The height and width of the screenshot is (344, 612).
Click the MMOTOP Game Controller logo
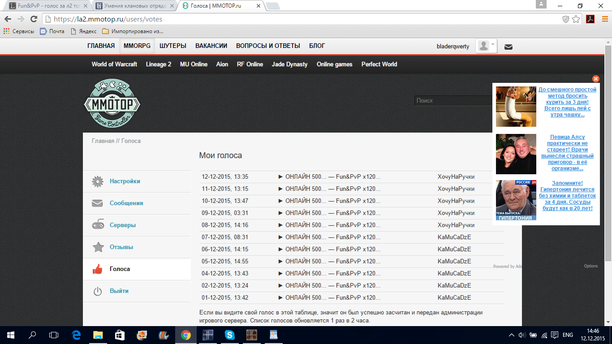(112, 103)
